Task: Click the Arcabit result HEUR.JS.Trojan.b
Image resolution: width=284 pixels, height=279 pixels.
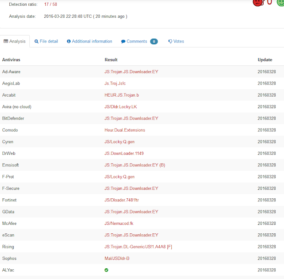Action: 122,95
